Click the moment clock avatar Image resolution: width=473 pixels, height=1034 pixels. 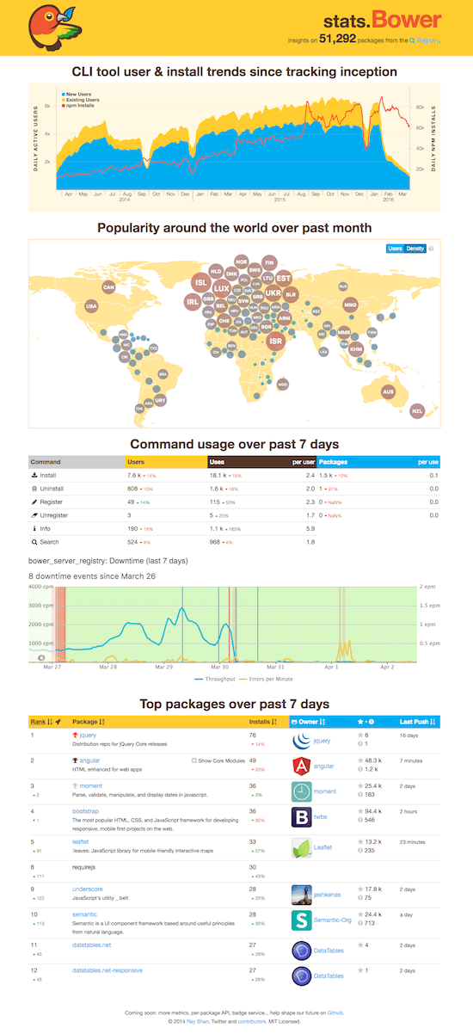pyautogui.click(x=301, y=791)
